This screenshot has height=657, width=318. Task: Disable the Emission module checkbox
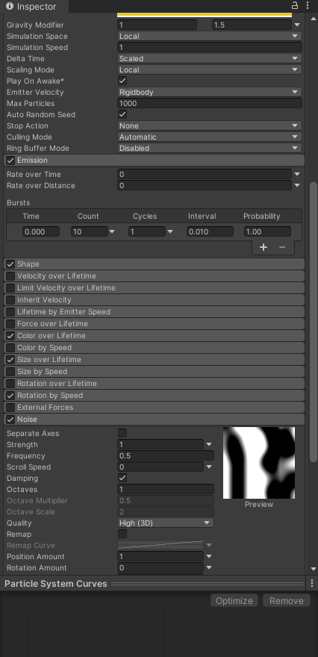click(10, 161)
